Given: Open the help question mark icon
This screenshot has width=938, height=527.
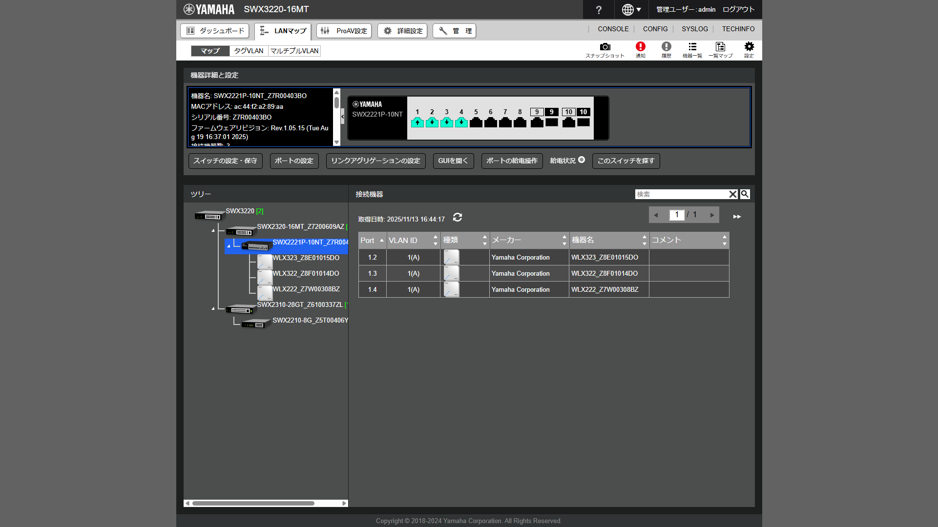Looking at the screenshot, I should click(599, 10).
